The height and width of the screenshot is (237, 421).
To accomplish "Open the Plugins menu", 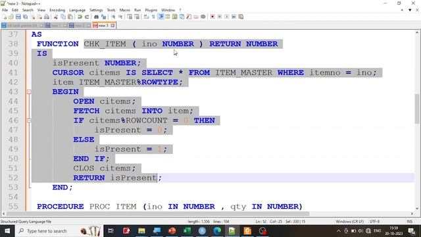I will coord(151,10).
